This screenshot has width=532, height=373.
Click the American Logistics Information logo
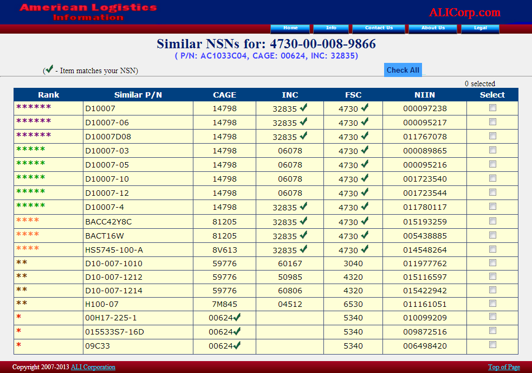pos(88,12)
